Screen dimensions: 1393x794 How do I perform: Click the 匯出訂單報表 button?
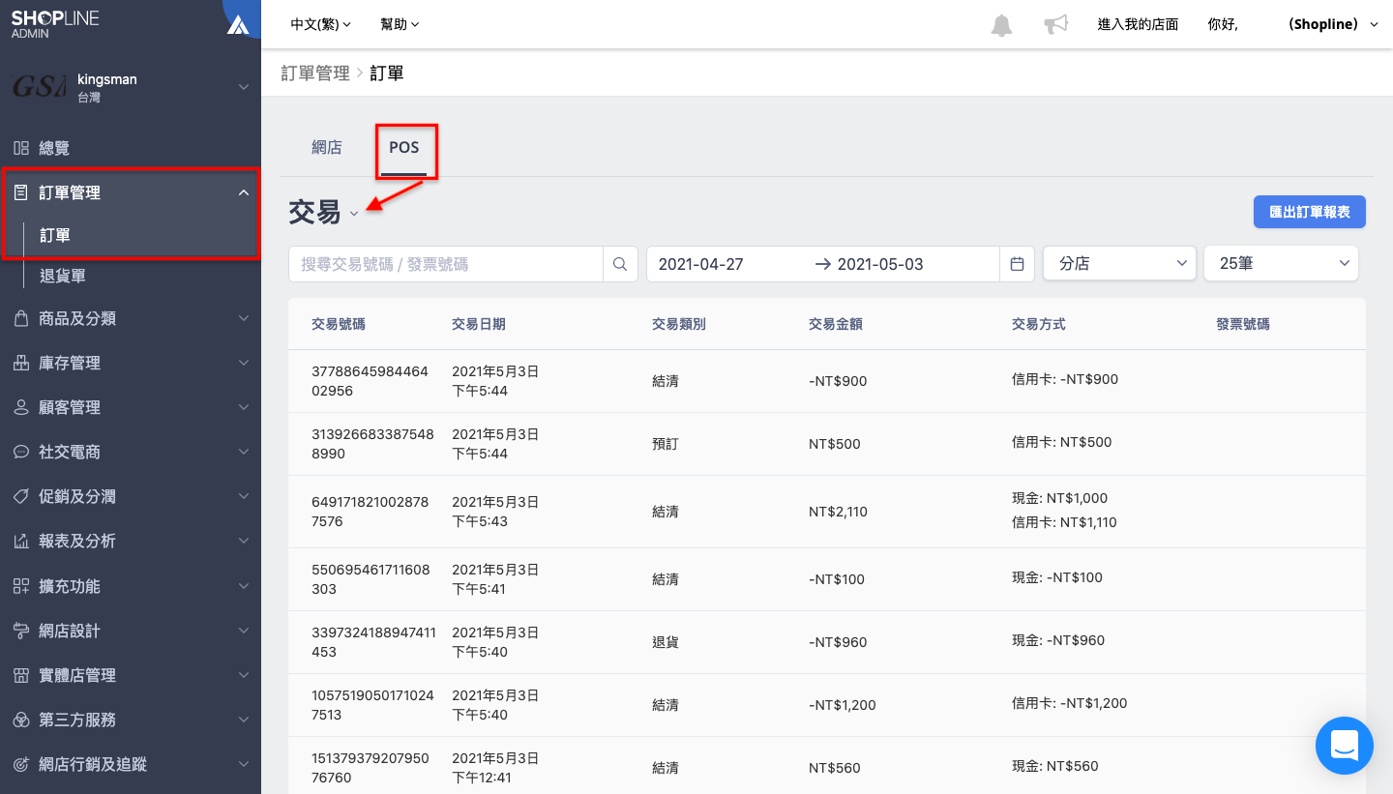[x=1309, y=212]
